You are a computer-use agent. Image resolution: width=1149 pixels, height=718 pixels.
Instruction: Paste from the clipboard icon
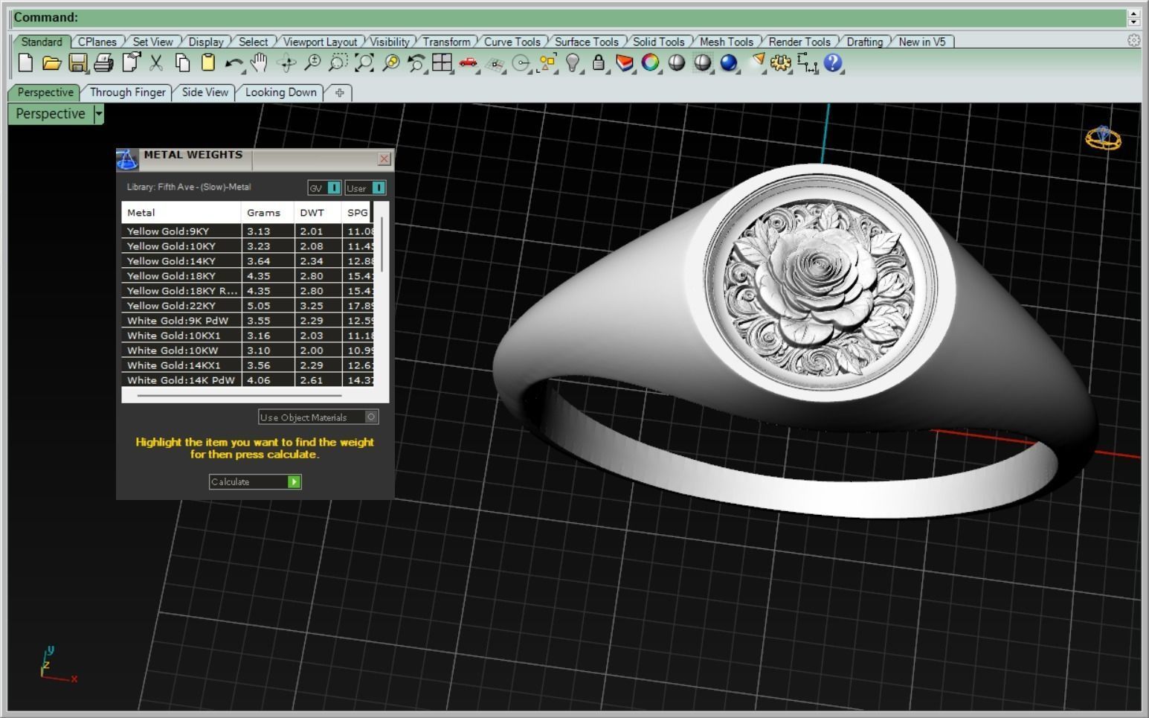pyautogui.click(x=208, y=63)
